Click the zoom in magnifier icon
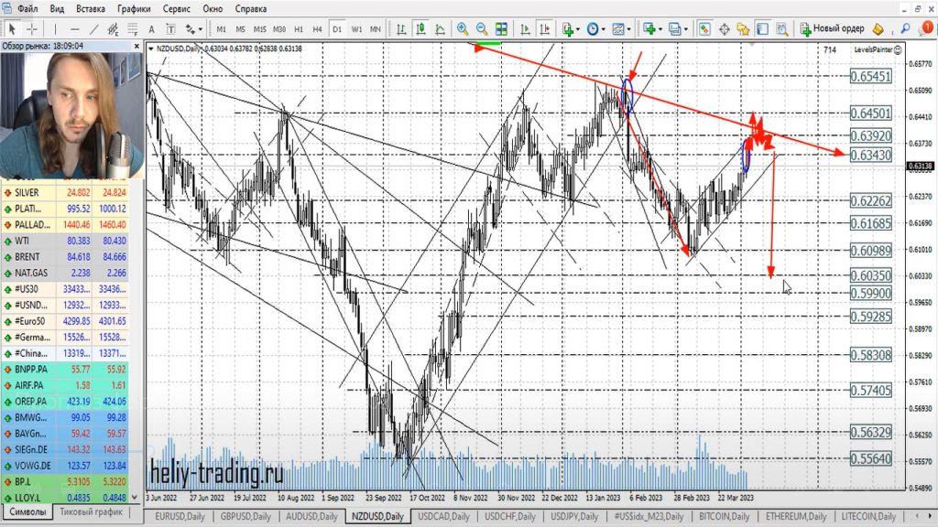938x527 pixels. [x=463, y=28]
